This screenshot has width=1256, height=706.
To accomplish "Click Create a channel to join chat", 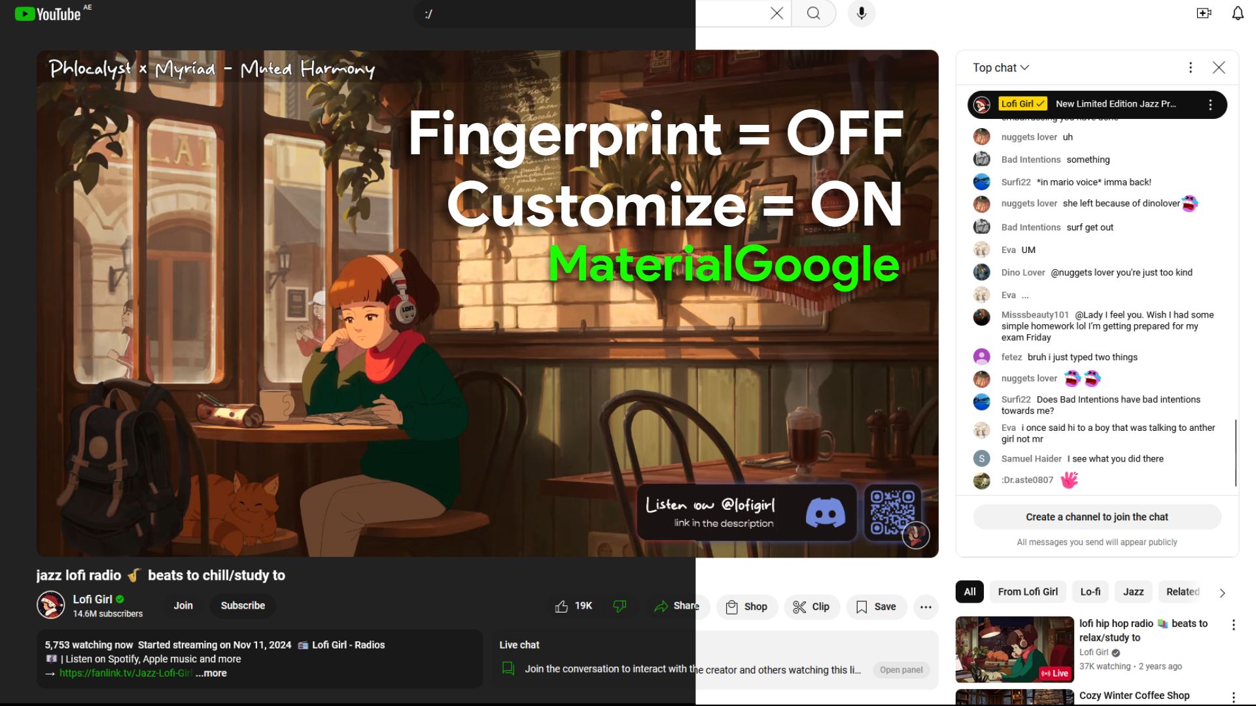I will [1097, 516].
